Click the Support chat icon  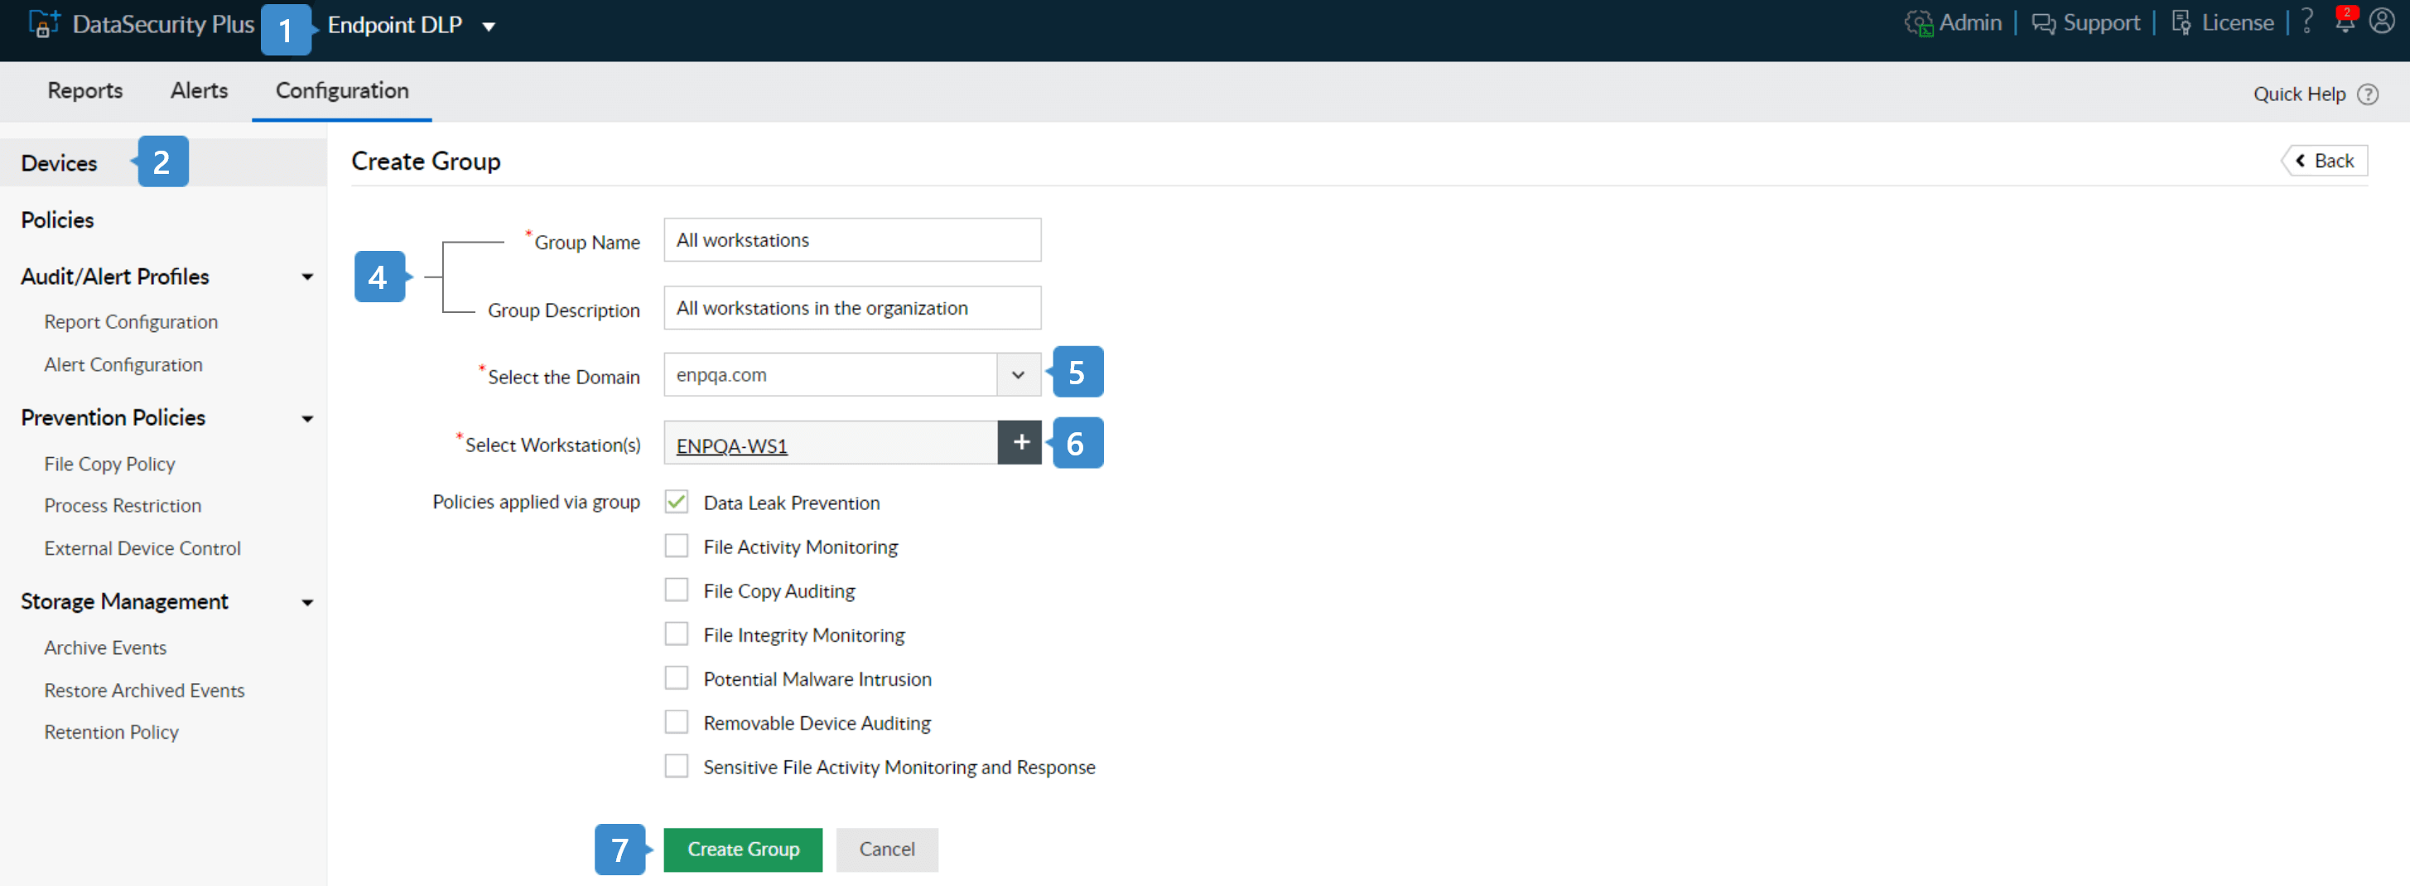pos(2043,23)
